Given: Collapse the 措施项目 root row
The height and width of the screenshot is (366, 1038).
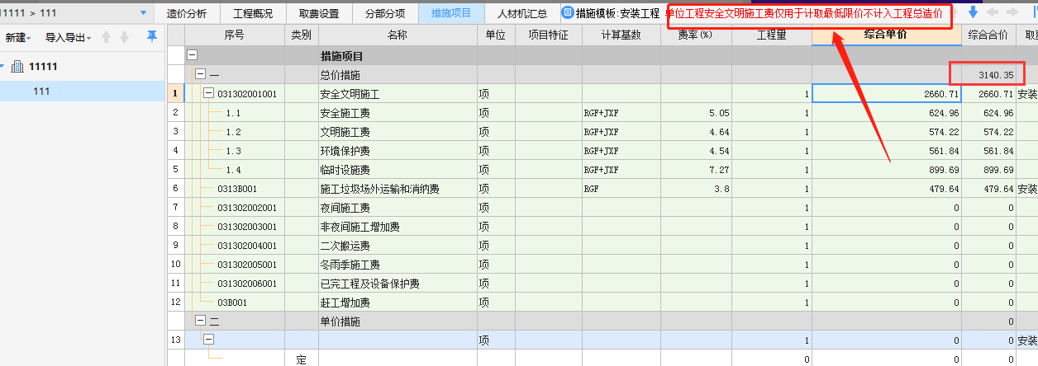Looking at the screenshot, I should click(193, 56).
